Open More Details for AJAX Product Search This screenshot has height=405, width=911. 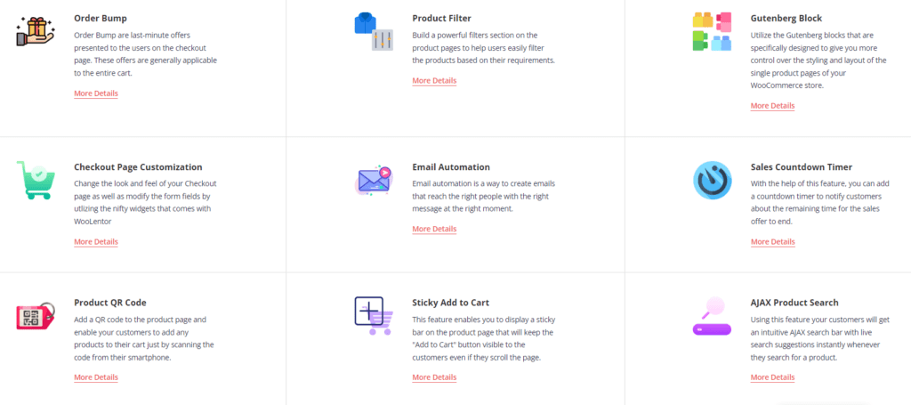(772, 377)
